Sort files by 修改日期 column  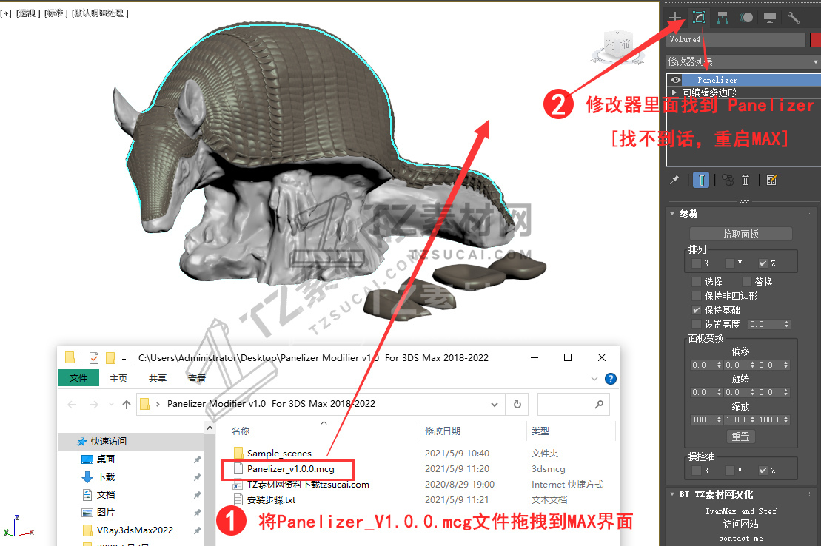[443, 431]
